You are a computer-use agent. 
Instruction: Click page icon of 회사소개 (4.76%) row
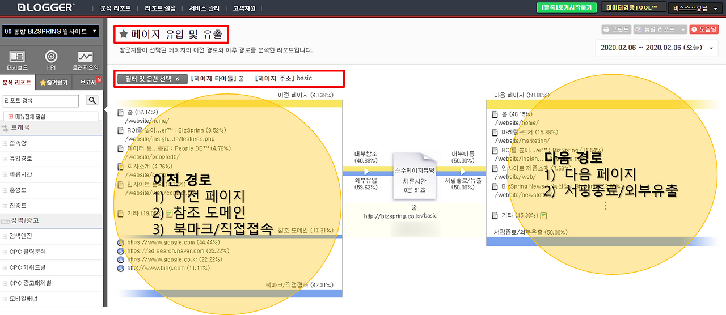120,167
